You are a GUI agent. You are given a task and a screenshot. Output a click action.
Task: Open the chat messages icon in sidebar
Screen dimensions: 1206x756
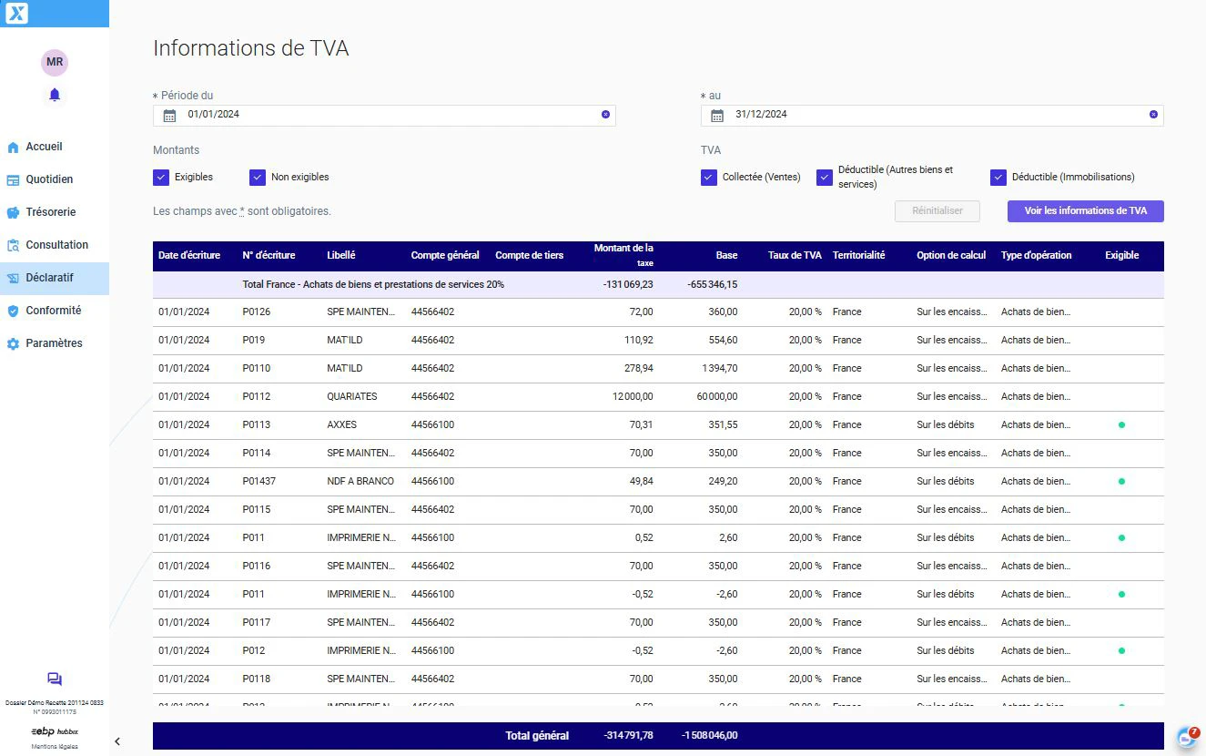pos(55,679)
